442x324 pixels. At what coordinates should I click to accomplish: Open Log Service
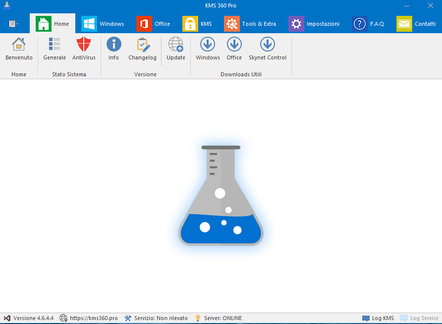pos(419,318)
